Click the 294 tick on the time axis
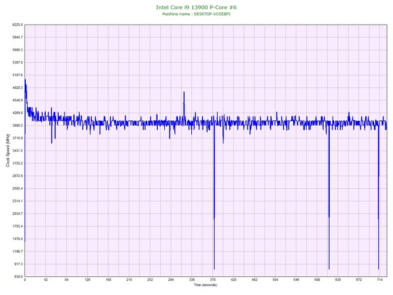The image size is (393, 295). [x=171, y=280]
